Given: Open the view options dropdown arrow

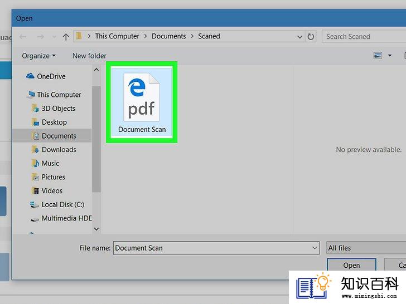Looking at the screenshot, I should pos(390,56).
